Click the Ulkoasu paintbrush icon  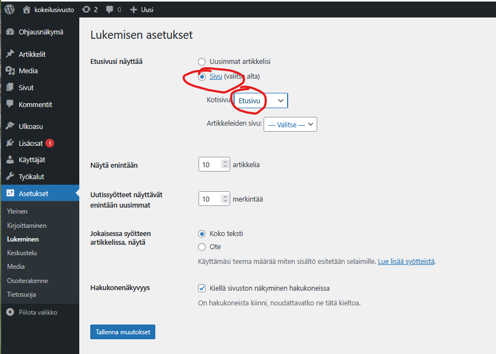(10, 126)
